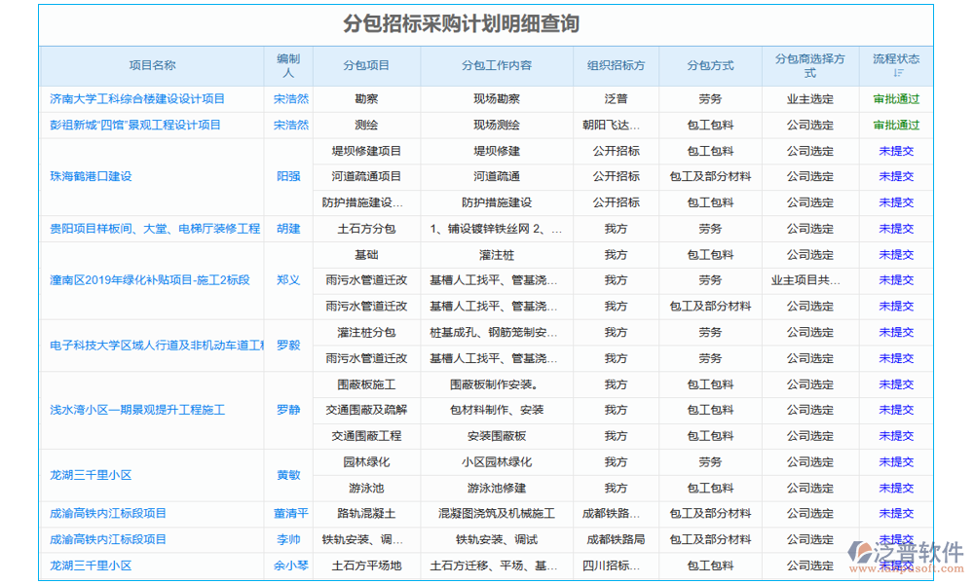Image resolution: width=974 pixels, height=584 pixels.
Task: Click 未提交 status in the last row
Action: tap(895, 566)
